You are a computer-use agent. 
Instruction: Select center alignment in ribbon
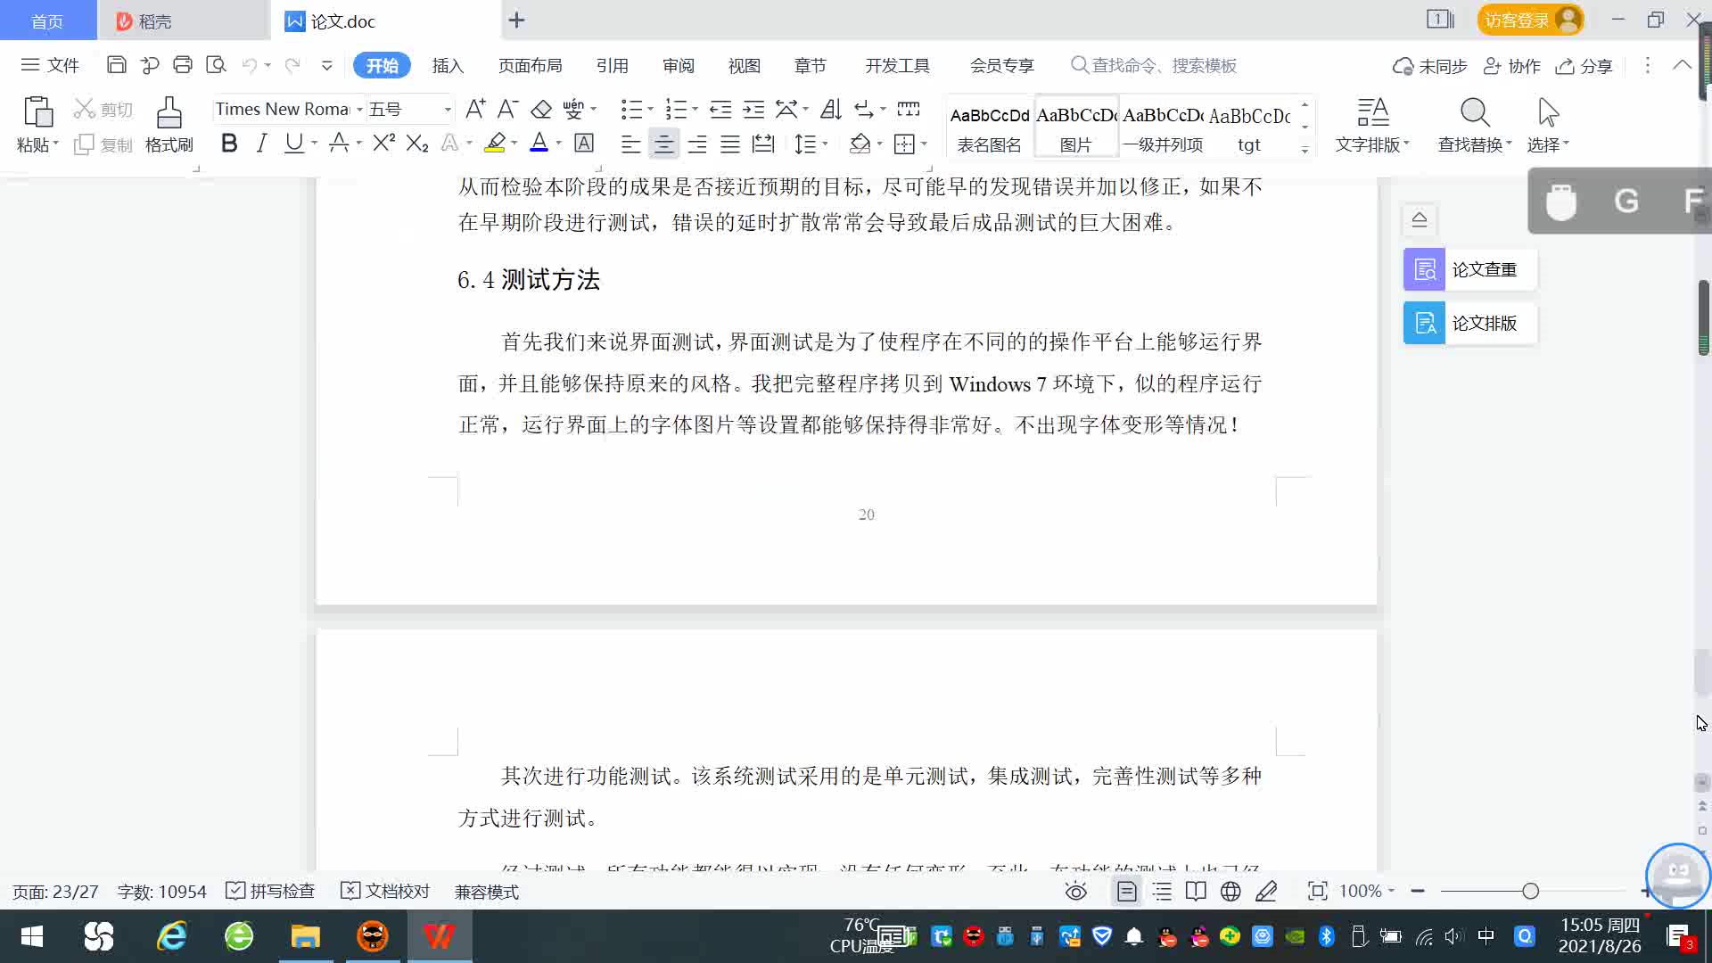click(663, 144)
